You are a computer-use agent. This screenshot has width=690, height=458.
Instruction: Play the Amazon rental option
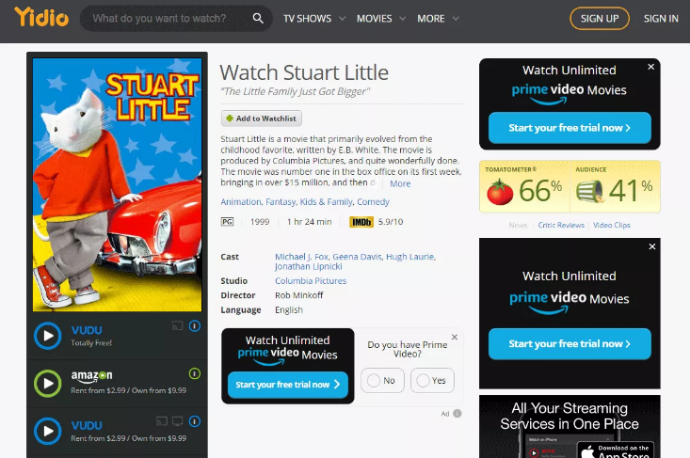tap(47, 384)
